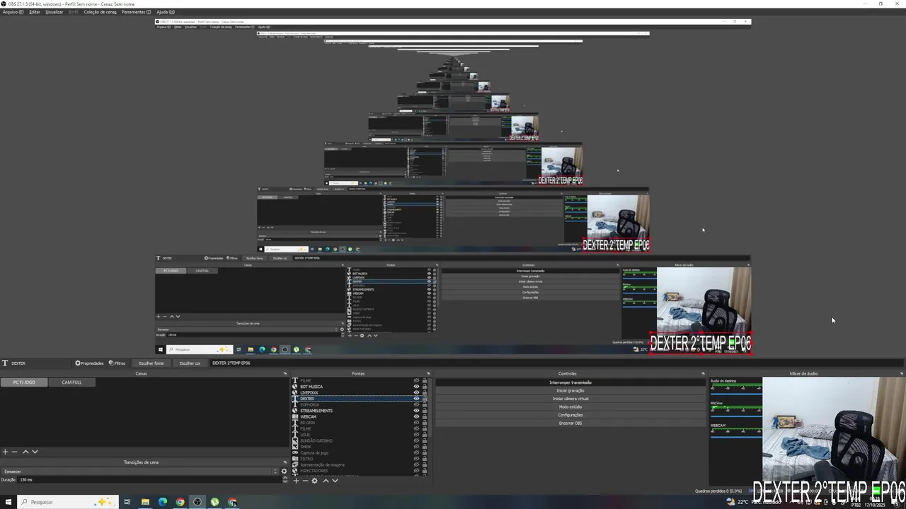
Task: Undock the Fontes panel with its float icon
Action: 428,373
